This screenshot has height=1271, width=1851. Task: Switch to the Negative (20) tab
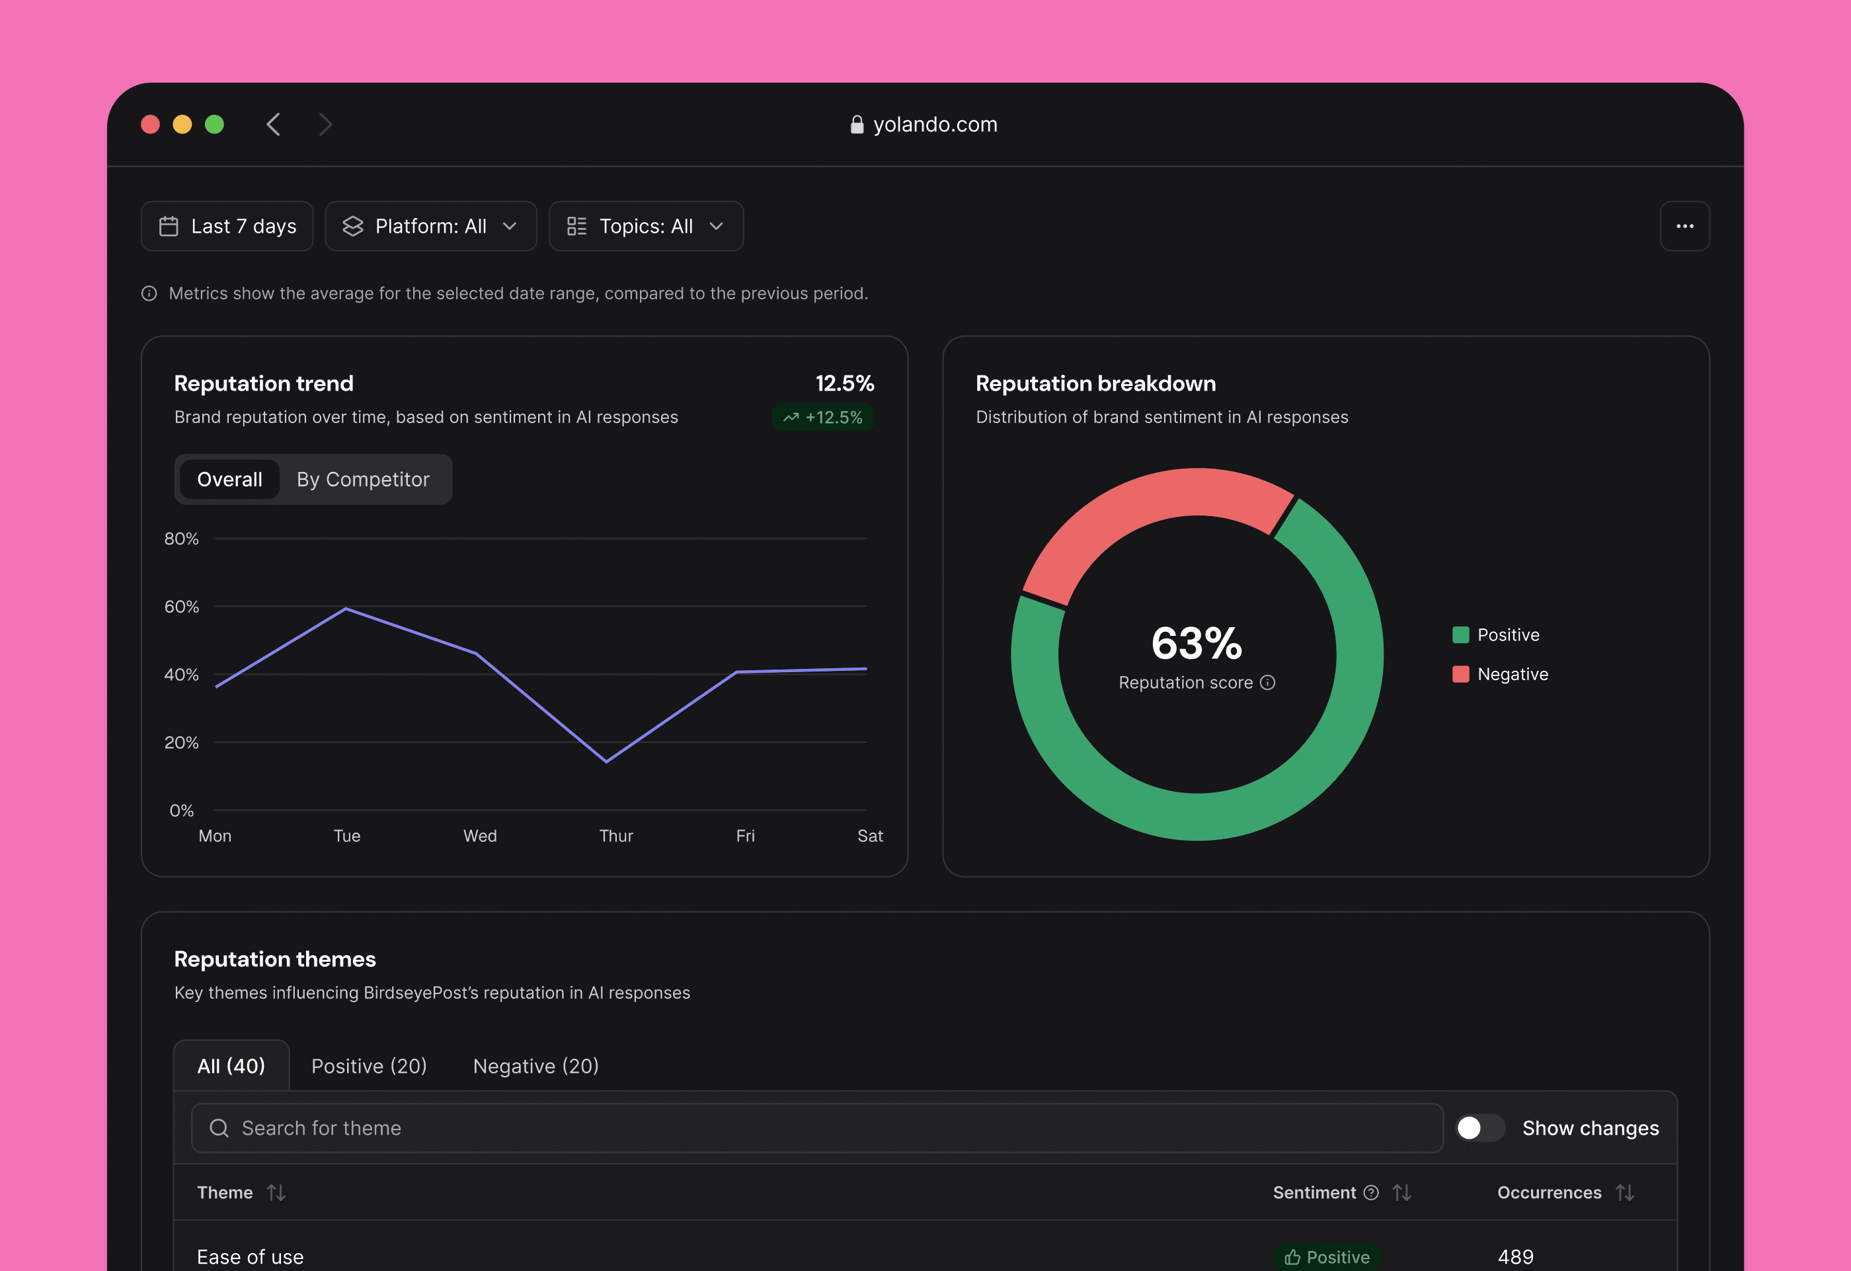pos(535,1065)
